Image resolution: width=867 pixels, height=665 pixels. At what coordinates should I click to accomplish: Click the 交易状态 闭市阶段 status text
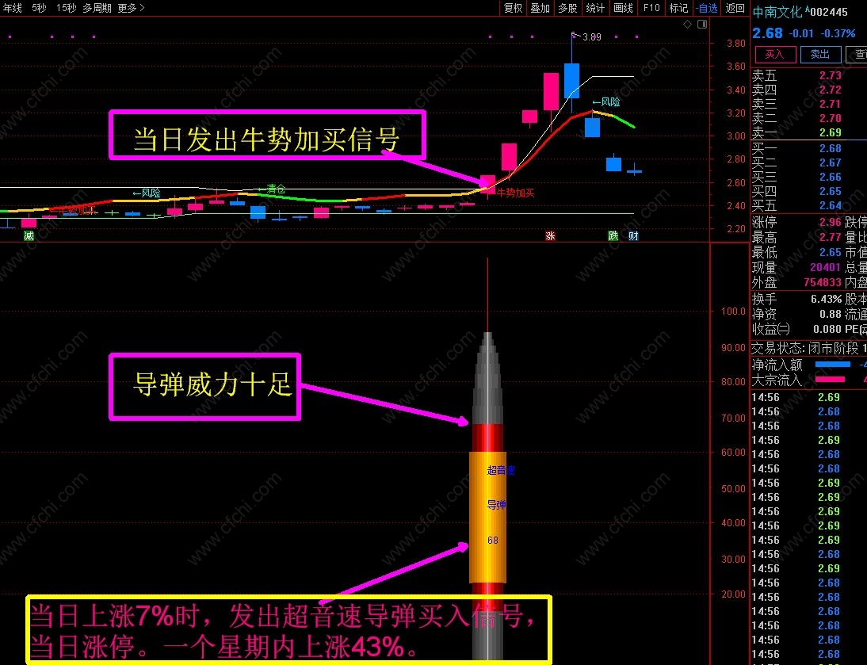coord(805,348)
